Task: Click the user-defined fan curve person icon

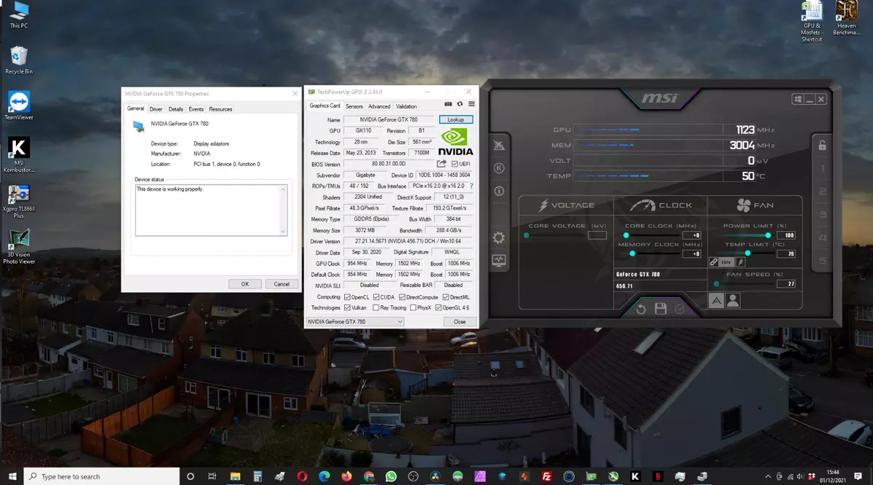Action: click(733, 300)
